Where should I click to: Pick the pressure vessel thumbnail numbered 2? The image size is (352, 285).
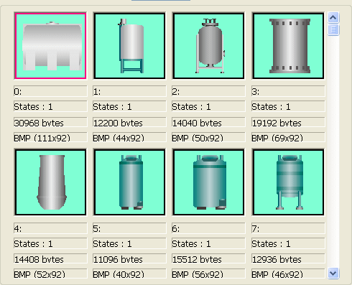pyautogui.click(x=208, y=46)
